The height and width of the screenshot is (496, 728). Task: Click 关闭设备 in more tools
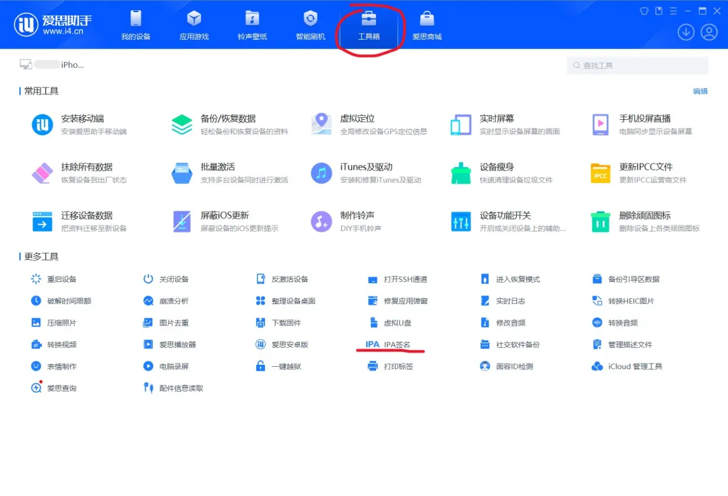click(x=166, y=279)
